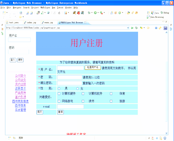The width and height of the screenshot is (174, 141).
Task: Expand the New Class dropdown arrow
Action: click(x=122, y=13)
